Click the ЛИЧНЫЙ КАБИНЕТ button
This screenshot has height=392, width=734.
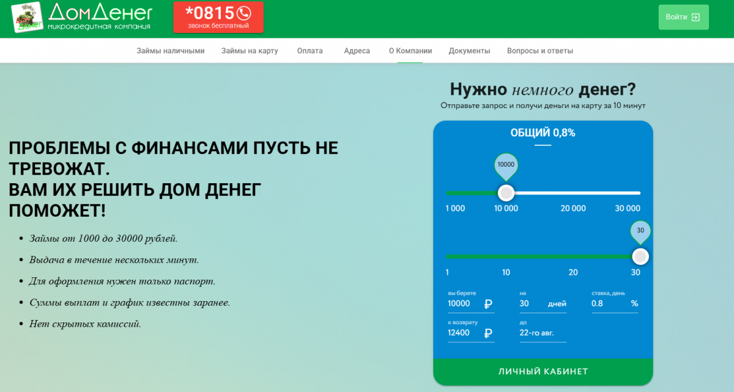[x=543, y=372]
